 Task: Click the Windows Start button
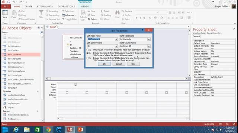[x=5, y=130]
